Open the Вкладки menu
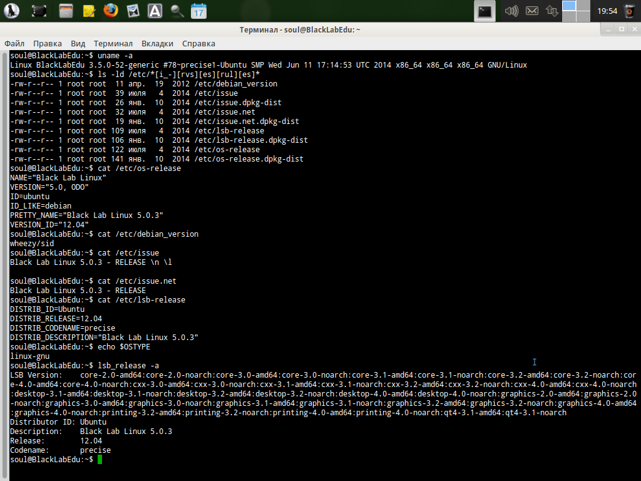The image size is (641, 481). point(157,43)
